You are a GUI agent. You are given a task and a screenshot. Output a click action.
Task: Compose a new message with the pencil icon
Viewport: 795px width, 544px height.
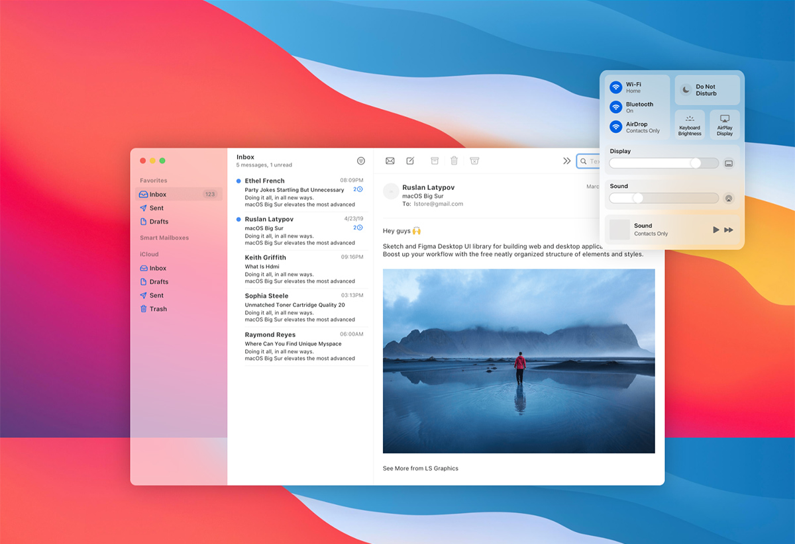(410, 161)
